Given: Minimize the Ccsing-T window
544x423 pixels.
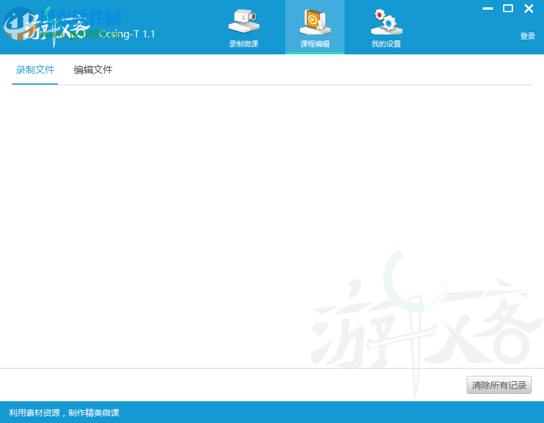Looking at the screenshot, I should pos(487,9).
